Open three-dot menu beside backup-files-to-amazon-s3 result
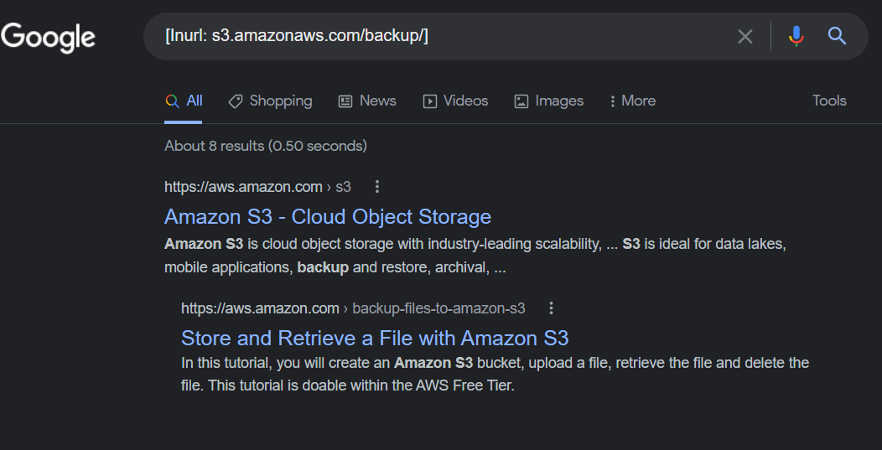This screenshot has width=882, height=450. (552, 308)
